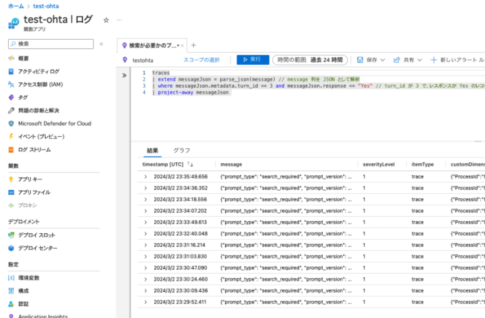
Task: Favorite test-ohta with the star icon
Action: (106, 20)
